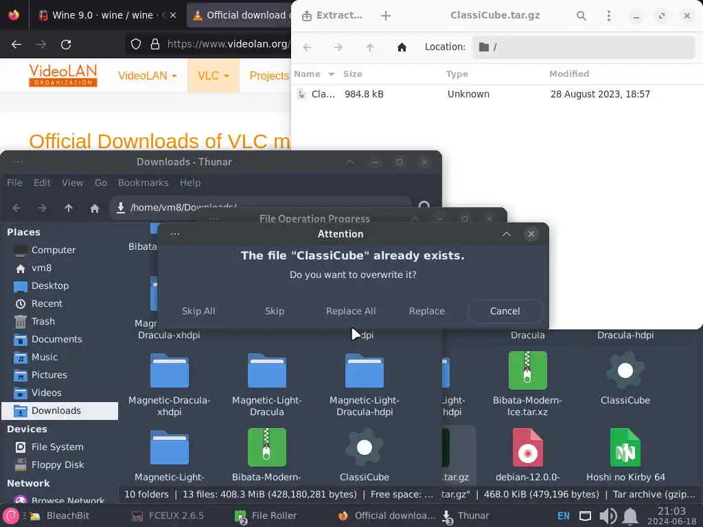Select Downloads in Thunar sidebar
The width and height of the screenshot is (703, 527).
pos(59,410)
